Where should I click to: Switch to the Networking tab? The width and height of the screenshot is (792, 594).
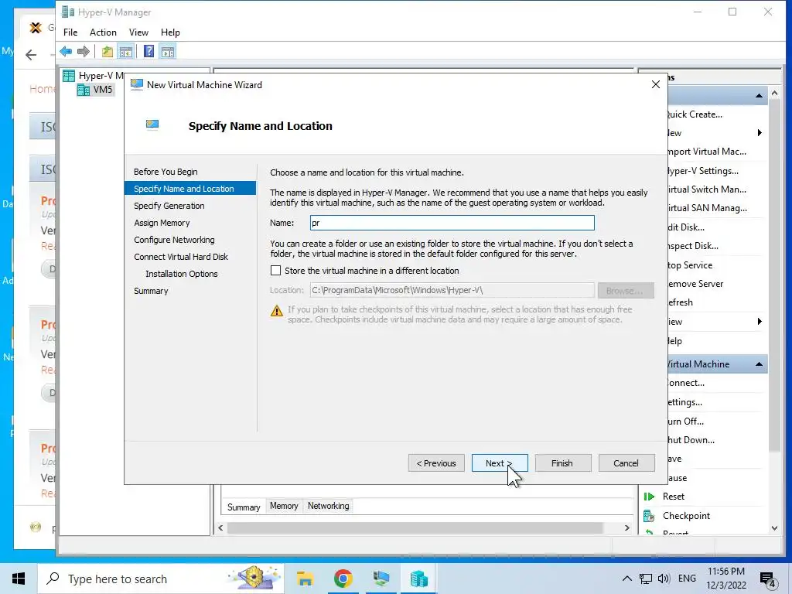tap(328, 506)
